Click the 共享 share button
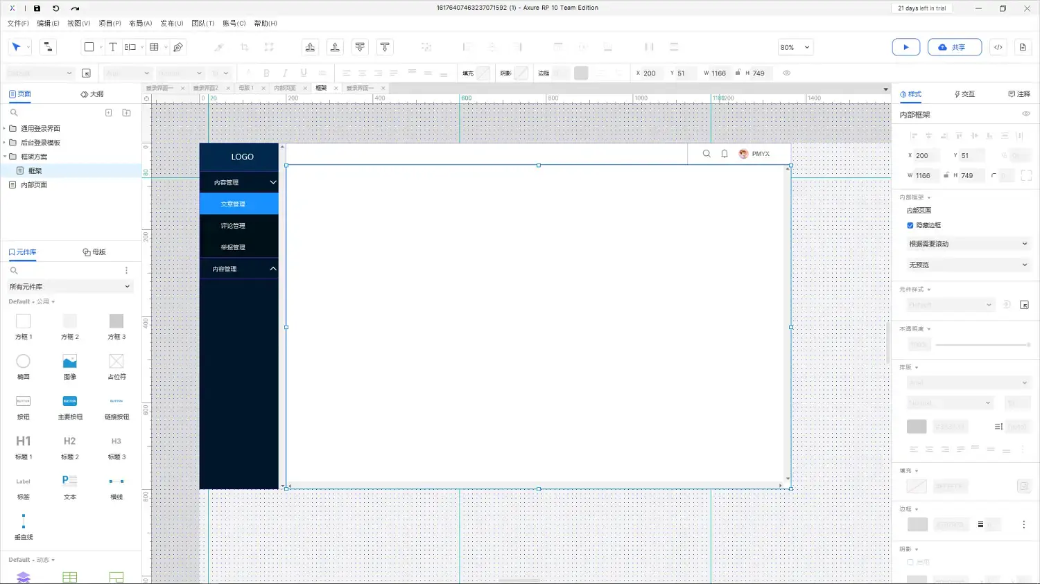 click(x=954, y=47)
